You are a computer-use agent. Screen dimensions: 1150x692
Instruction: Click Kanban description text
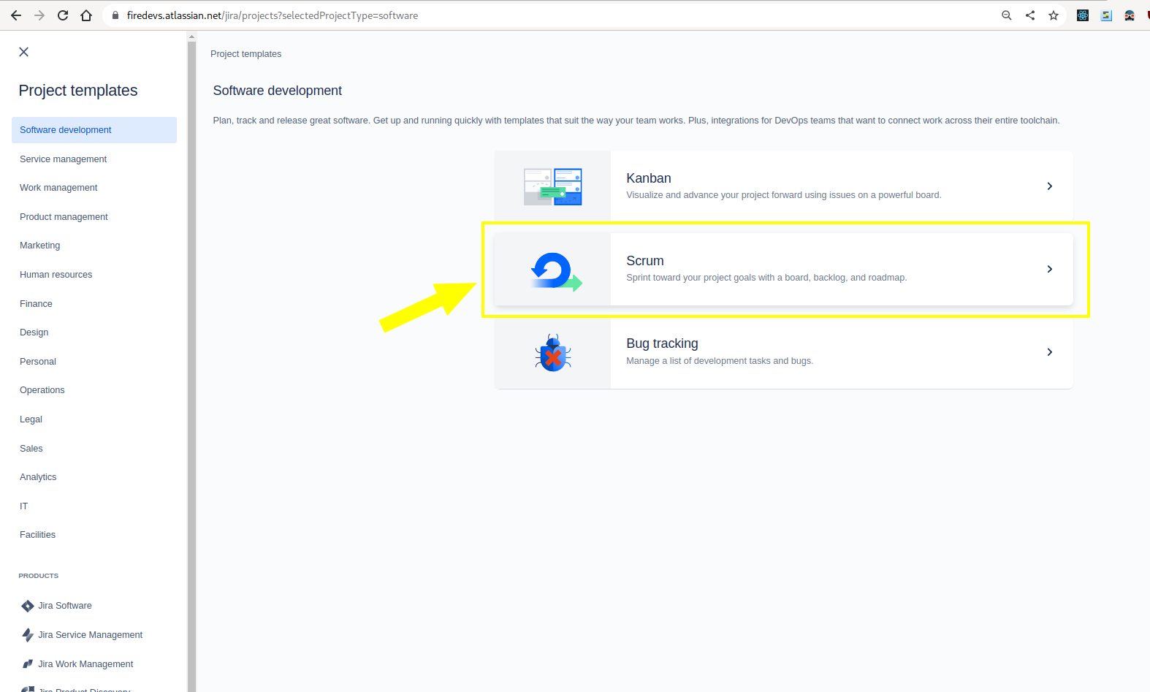click(784, 195)
